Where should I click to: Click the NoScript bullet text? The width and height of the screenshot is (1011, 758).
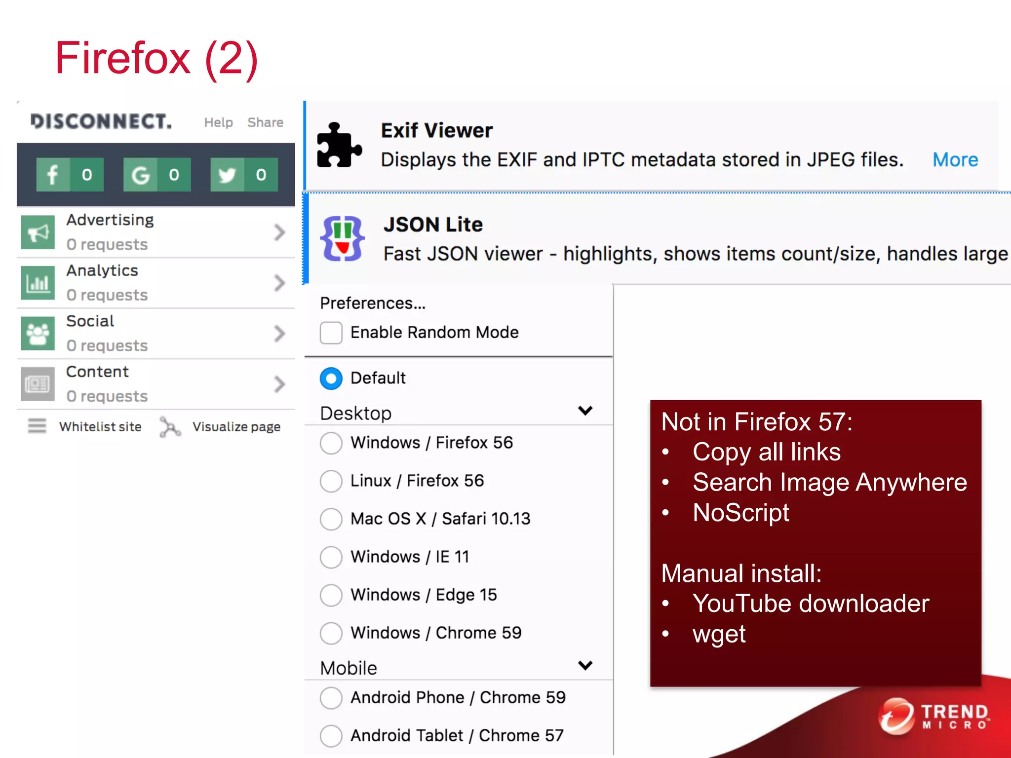741,512
